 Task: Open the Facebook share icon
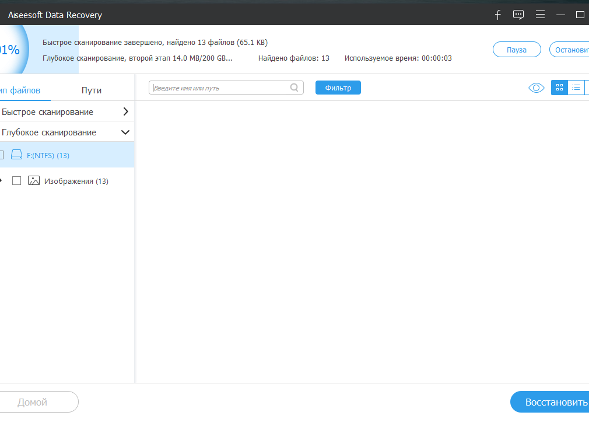[x=497, y=15]
